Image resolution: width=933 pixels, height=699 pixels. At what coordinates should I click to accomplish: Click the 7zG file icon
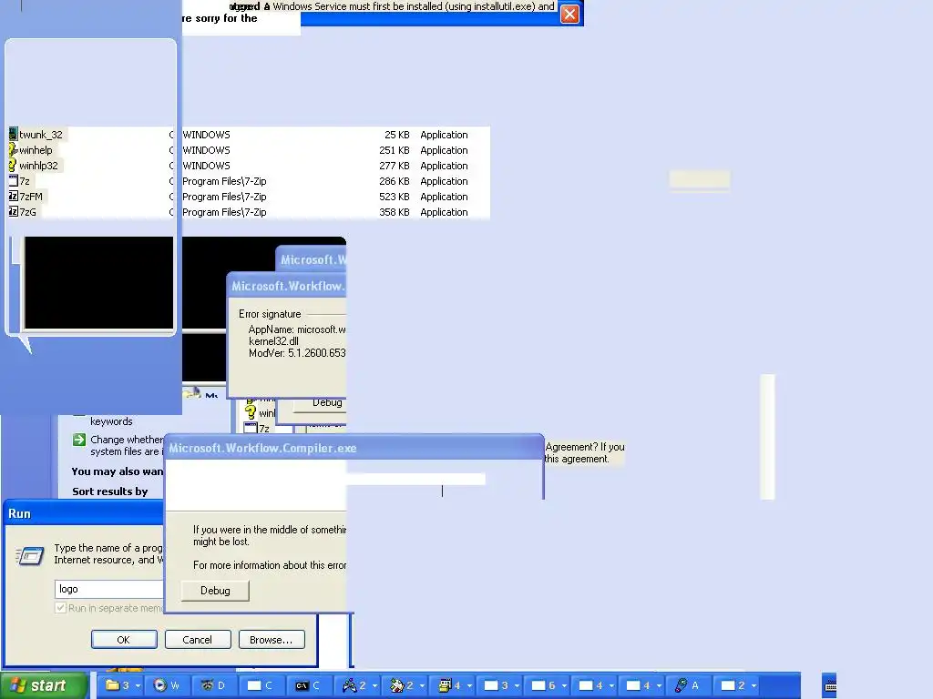tap(13, 211)
